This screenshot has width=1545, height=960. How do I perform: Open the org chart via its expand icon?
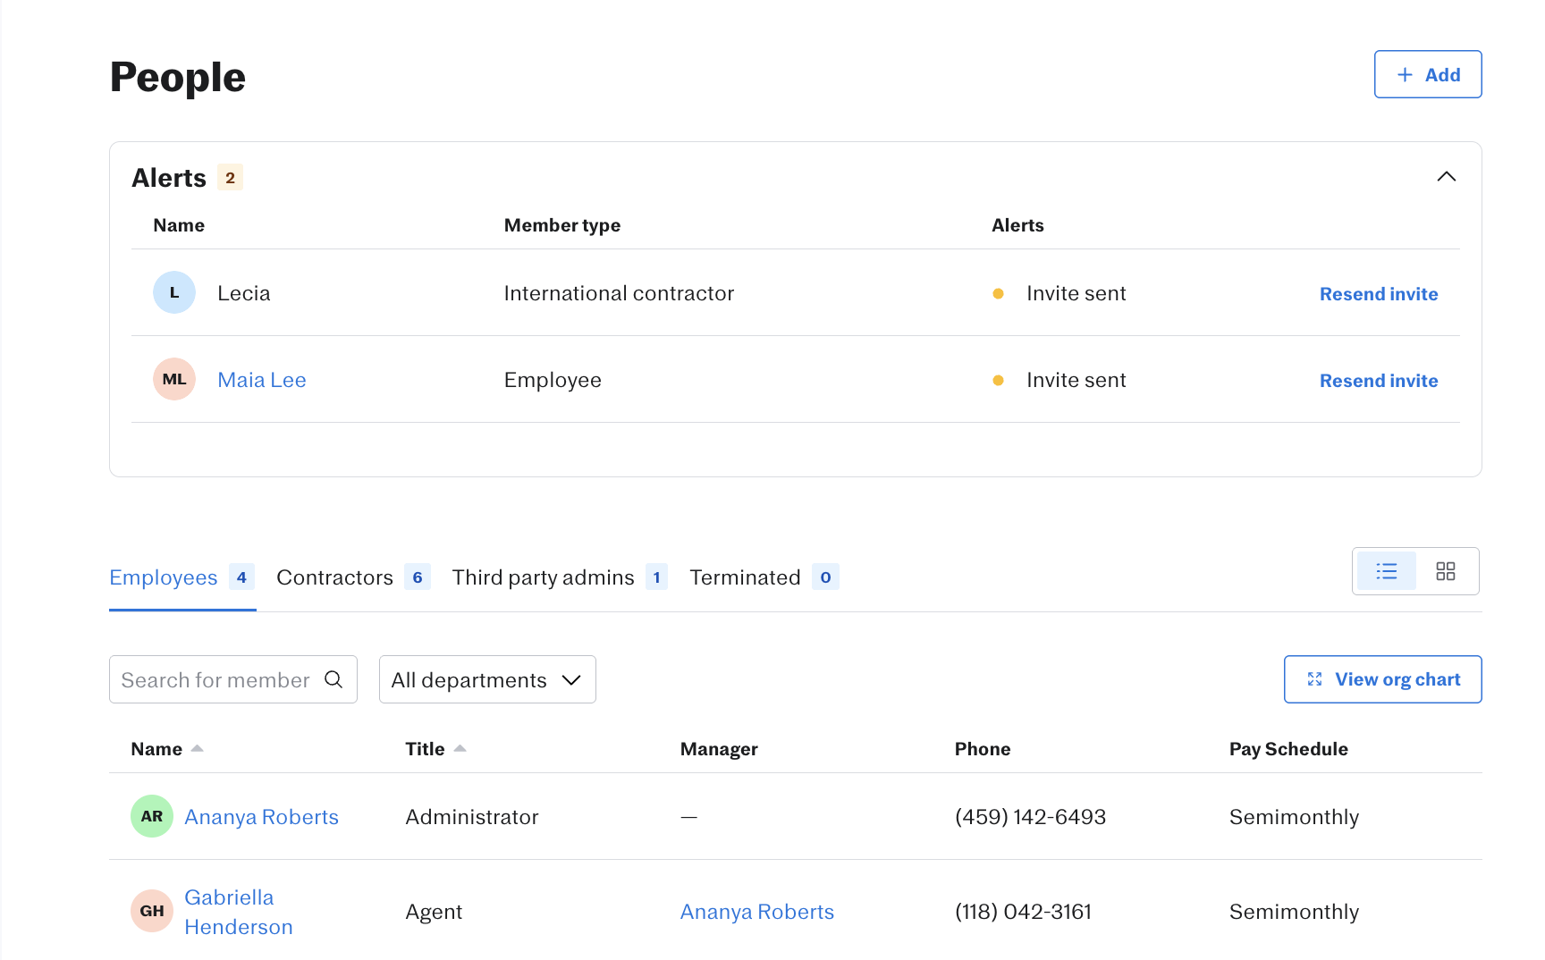(x=1314, y=679)
